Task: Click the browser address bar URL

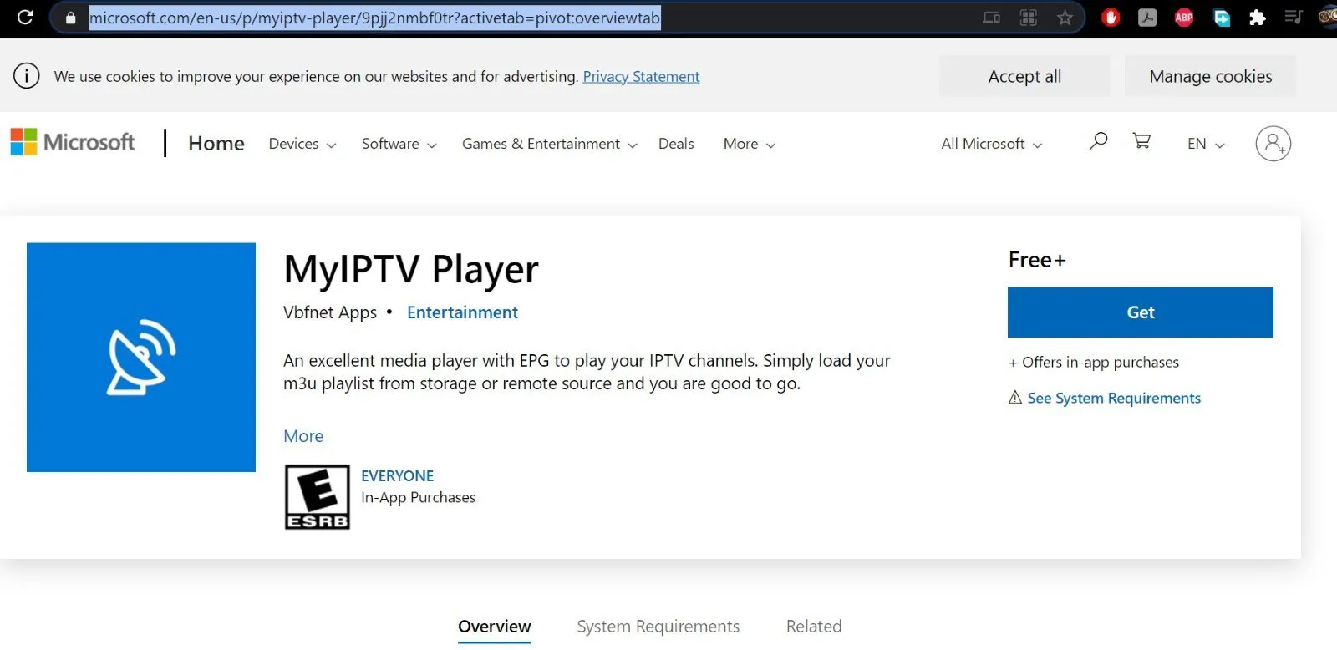Action: point(374,18)
